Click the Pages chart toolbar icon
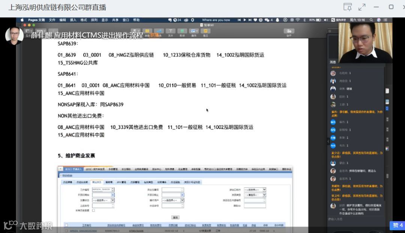Image resolution: width=405 pixels, height=233 pixels. click(159, 31)
